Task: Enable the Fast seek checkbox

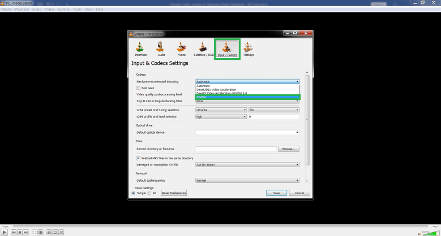Action: click(138, 88)
